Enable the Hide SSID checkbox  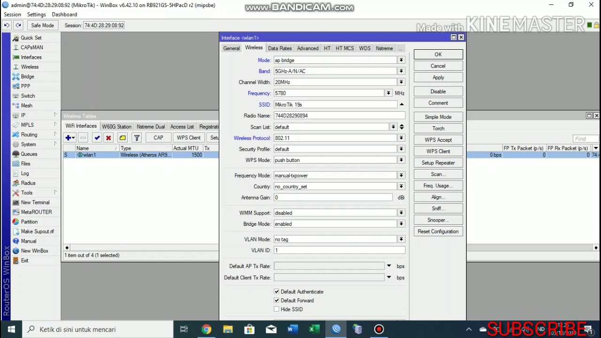click(277, 309)
